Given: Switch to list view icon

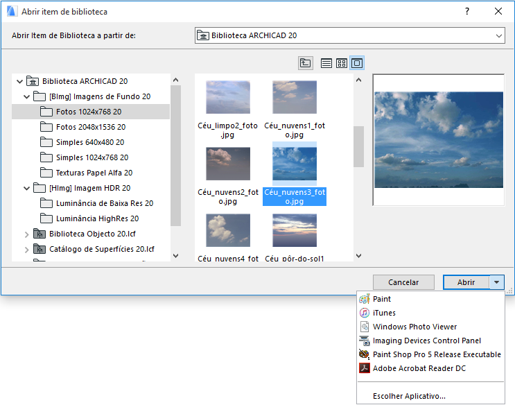Looking at the screenshot, I should click(326, 63).
